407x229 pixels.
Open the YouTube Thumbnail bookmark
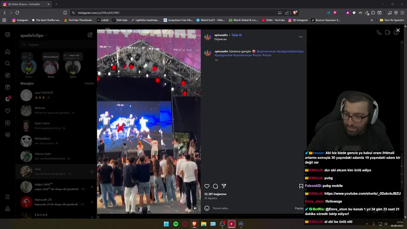79,20
